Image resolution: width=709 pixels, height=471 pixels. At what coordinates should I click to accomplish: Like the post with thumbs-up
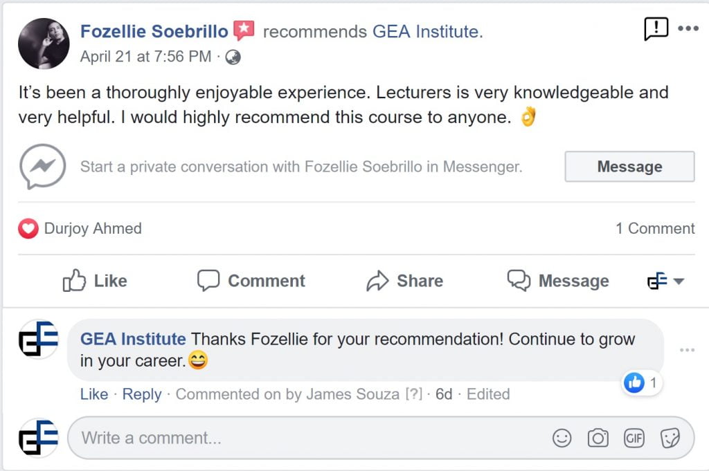95,281
